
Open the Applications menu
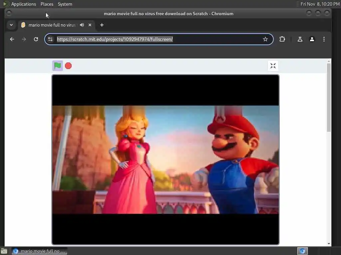click(x=24, y=4)
